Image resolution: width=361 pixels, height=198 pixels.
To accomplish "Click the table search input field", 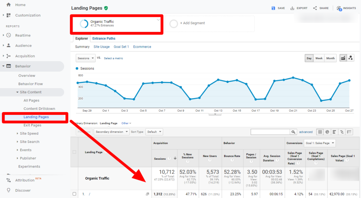I will pyautogui.click(x=270, y=132).
